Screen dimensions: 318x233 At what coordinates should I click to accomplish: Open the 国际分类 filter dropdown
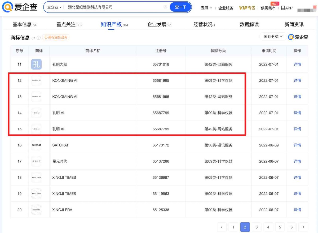coord(273,37)
